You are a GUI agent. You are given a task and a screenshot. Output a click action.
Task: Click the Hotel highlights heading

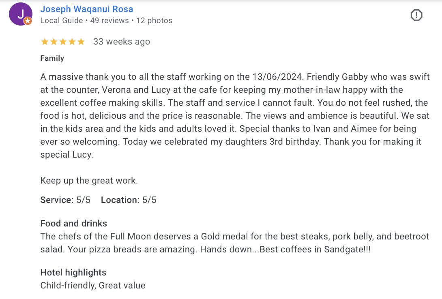[73, 273]
